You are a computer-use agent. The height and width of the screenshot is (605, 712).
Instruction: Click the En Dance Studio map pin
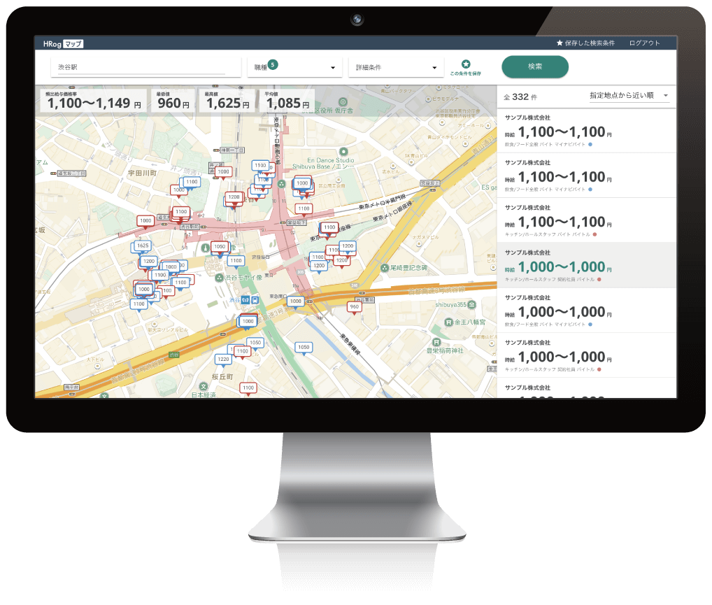(343, 151)
